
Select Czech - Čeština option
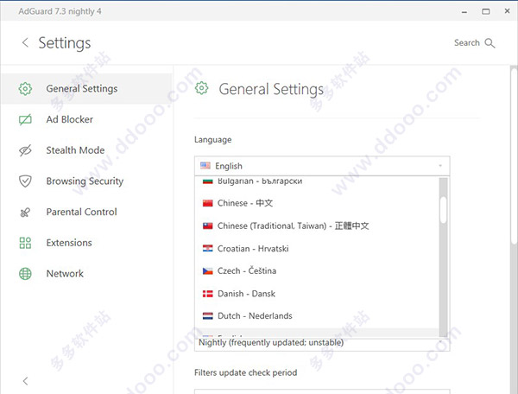(x=317, y=271)
